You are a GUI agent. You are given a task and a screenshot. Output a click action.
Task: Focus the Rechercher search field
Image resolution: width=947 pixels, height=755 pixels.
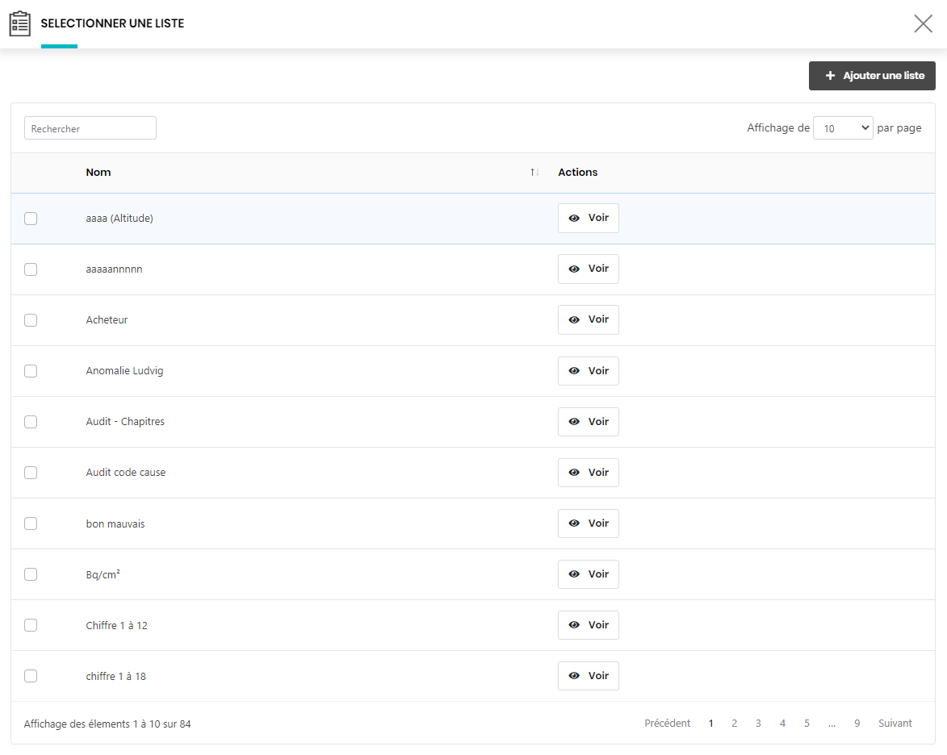click(x=90, y=128)
